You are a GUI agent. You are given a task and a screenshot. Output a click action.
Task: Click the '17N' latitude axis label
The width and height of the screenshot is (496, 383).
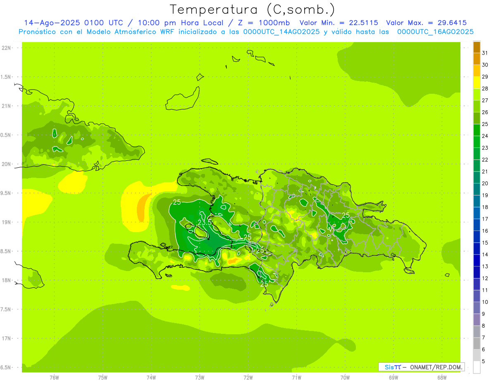(x=6, y=338)
